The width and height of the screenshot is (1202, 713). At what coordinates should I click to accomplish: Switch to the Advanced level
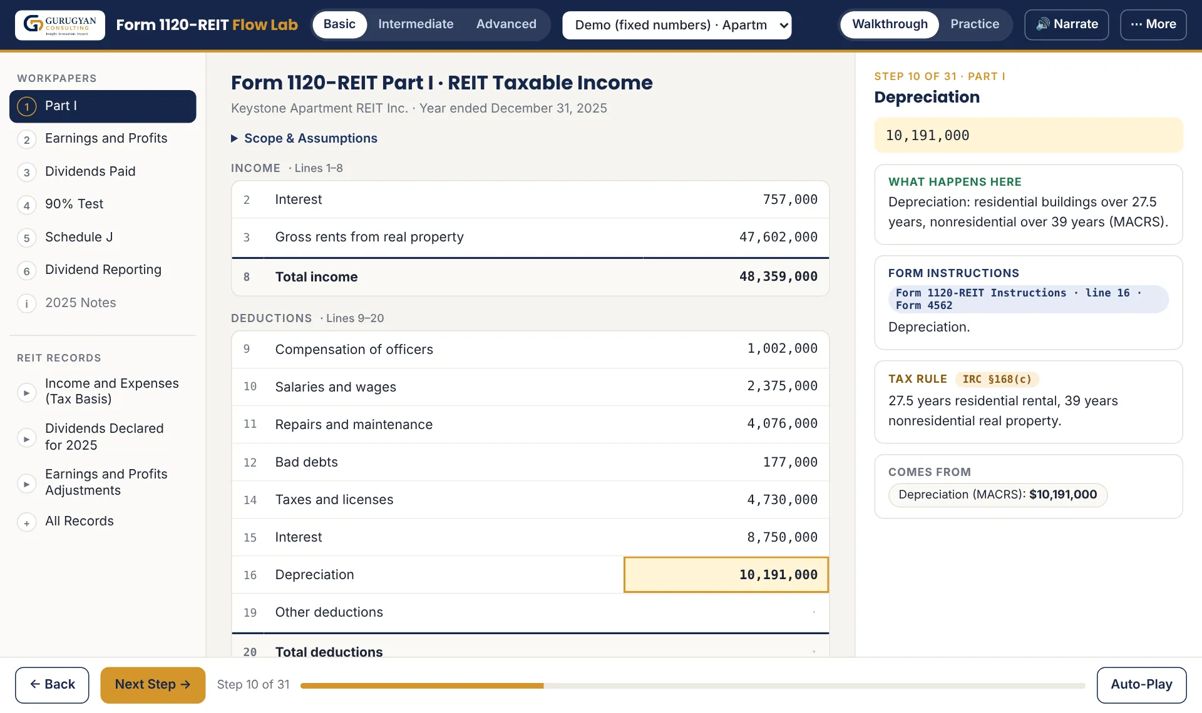506,24
